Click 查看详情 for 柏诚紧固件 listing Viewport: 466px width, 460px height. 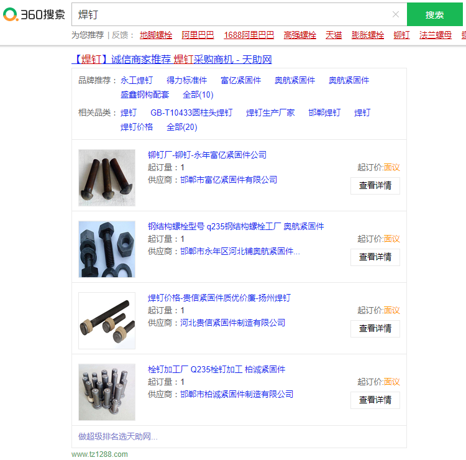[x=375, y=400]
